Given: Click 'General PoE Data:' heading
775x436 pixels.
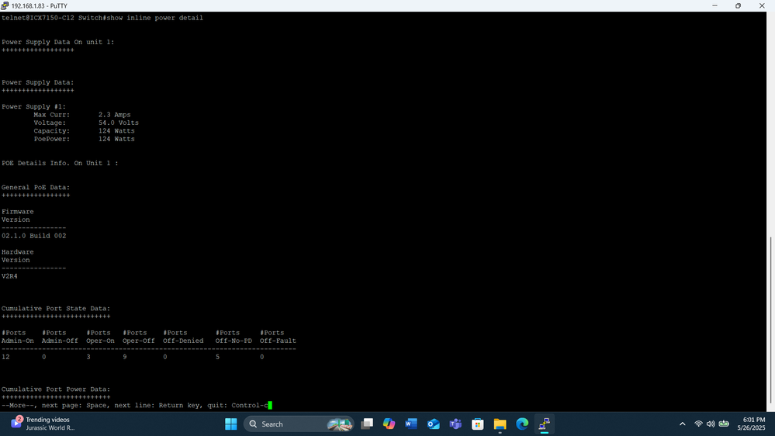Looking at the screenshot, I should pos(36,187).
